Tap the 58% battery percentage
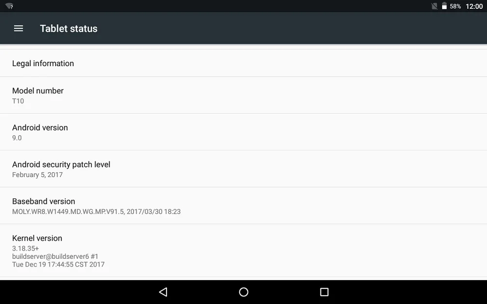This screenshot has height=304, width=487. (x=455, y=6)
